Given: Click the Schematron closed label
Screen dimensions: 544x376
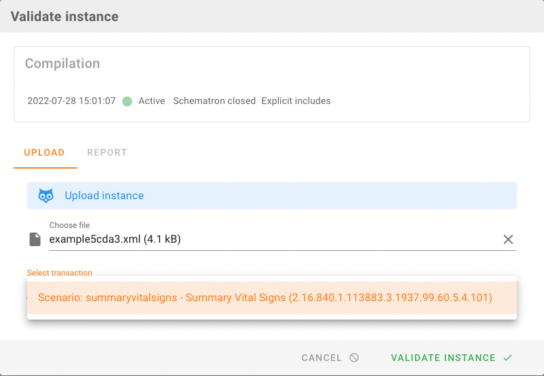Looking at the screenshot, I should 214,101.
